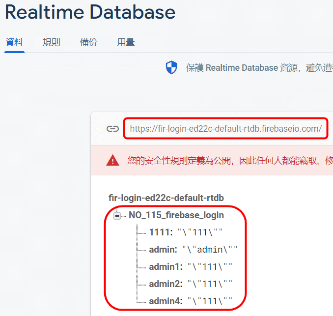Open the 資料 tab
The height and width of the screenshot is (316, 333).
pos(14,42)
